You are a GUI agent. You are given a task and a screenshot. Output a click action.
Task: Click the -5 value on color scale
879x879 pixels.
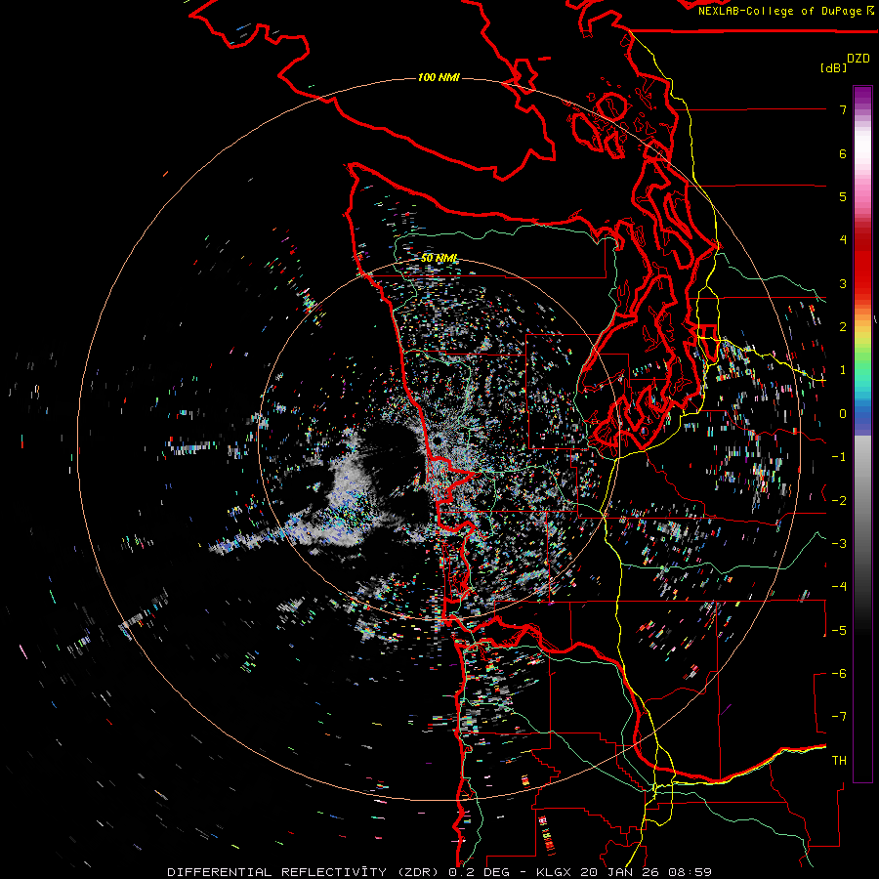839,631
